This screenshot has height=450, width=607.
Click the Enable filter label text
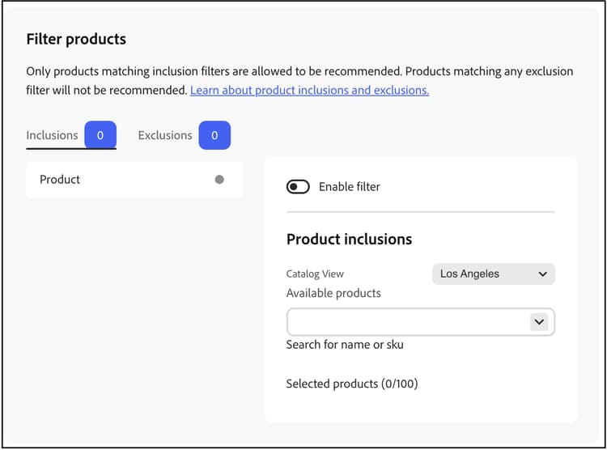click(x=349, y=187)
